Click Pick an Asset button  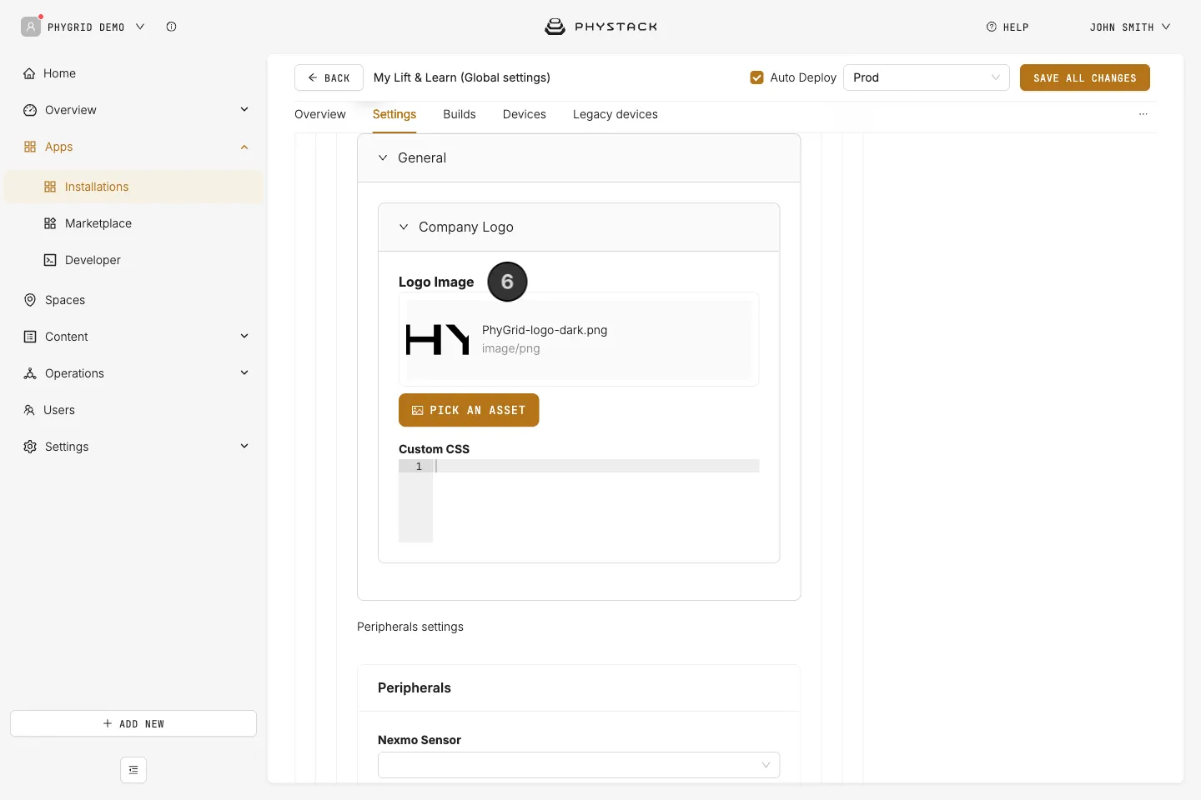(469, 410)
